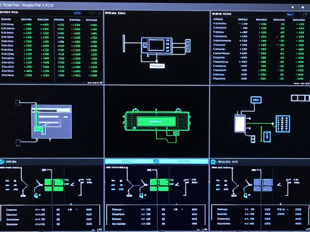310x232 pixels.
Task: Select white tall block in middle-right diagram
Action: (240, 123)
